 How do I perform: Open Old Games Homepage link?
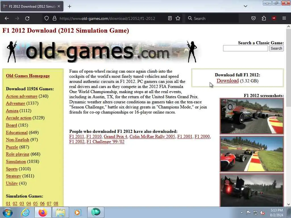tap(28, 76)
